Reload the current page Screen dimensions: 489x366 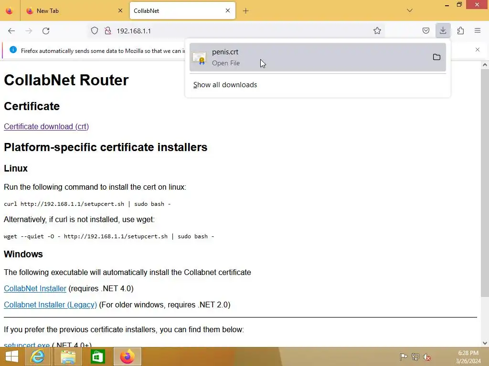pyautogui.click(x=46, y=31)
